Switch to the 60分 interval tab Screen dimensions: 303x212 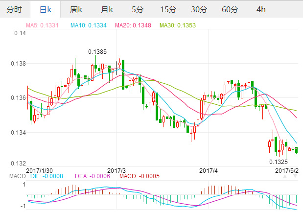tap(230, 9)
